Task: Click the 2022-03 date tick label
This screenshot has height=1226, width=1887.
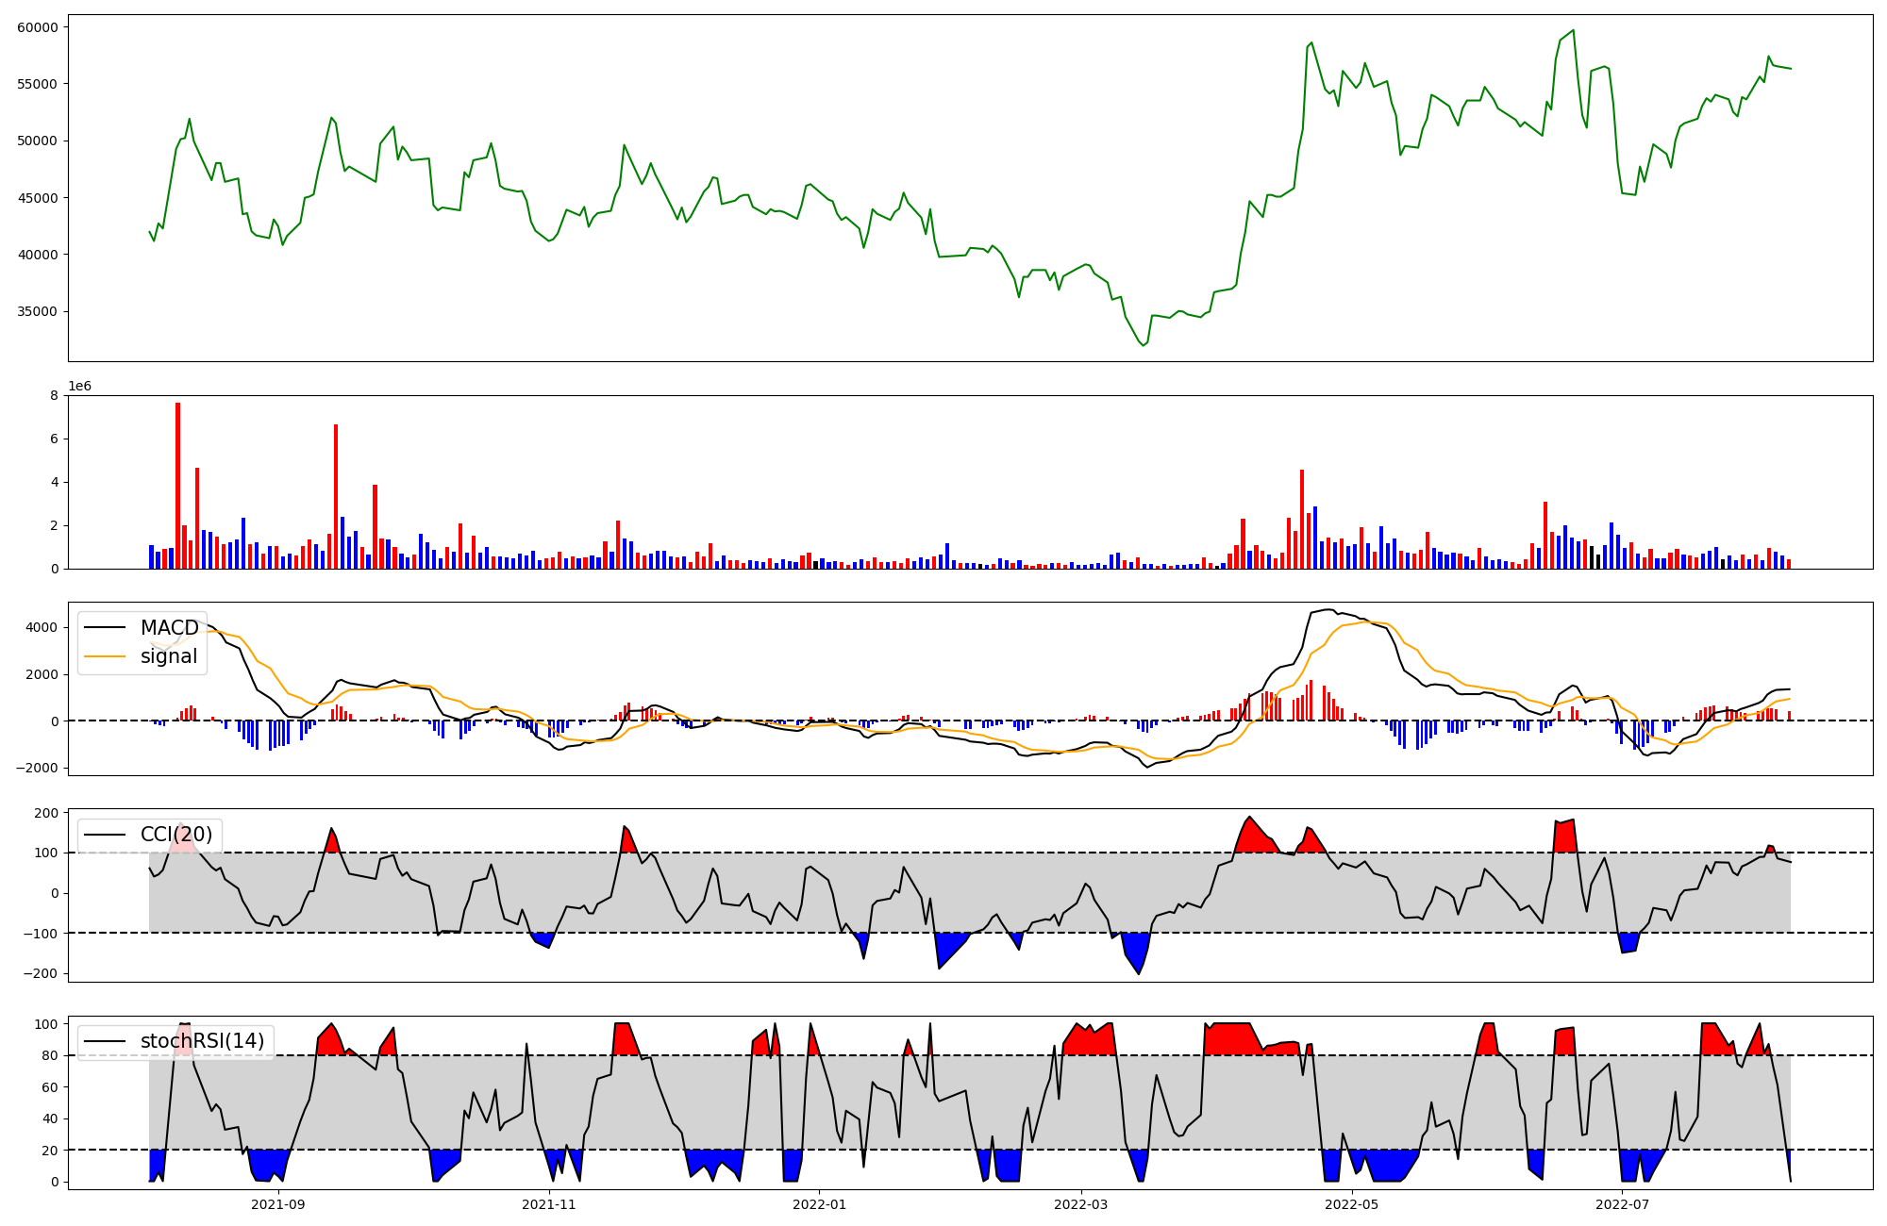Action: (x=1080, y=1204)
